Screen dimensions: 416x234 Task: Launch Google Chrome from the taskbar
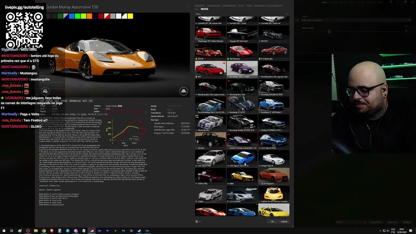point(44,231)
